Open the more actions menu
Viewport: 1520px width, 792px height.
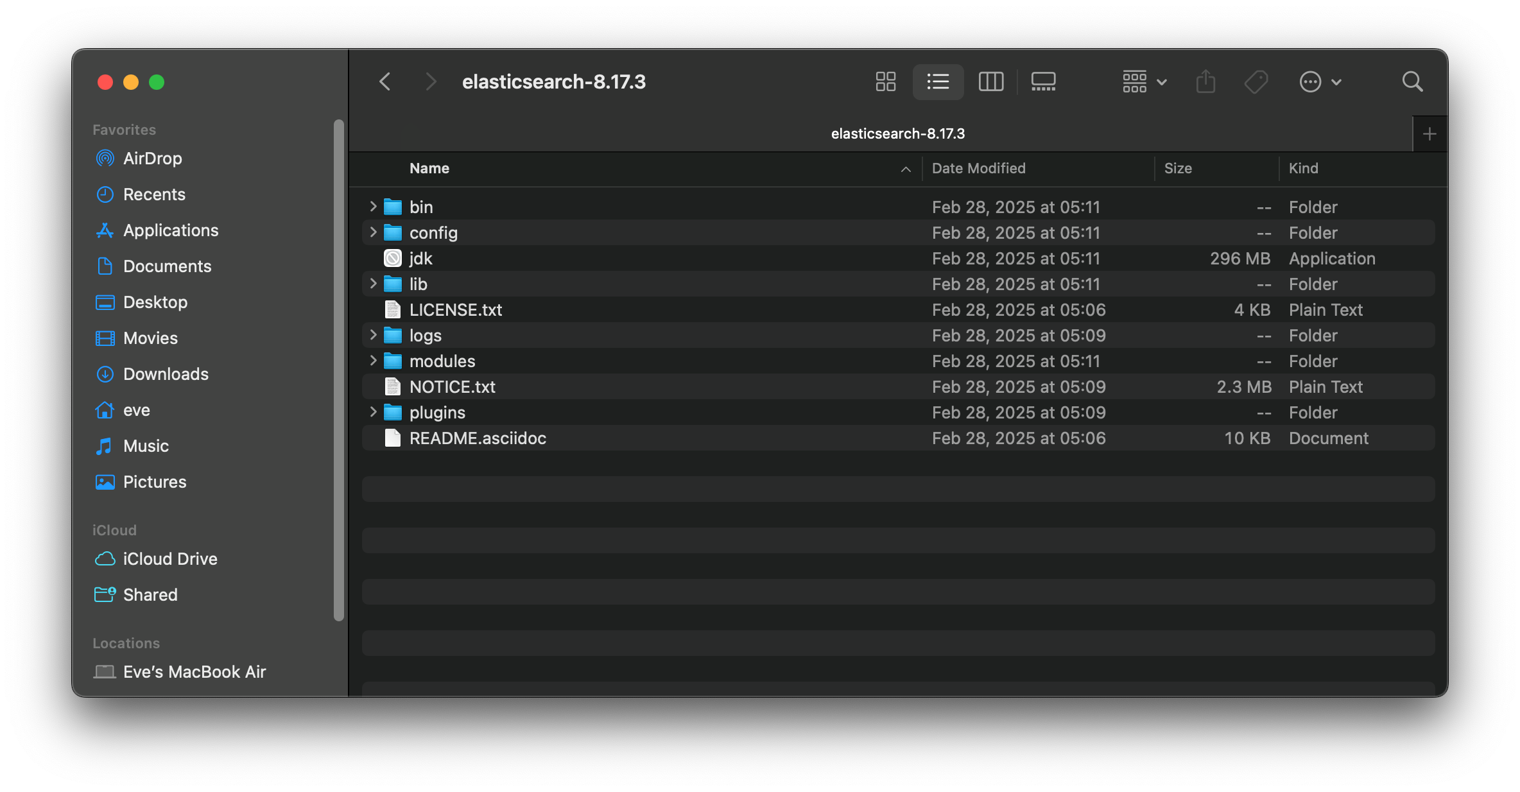pos(1320,82)
